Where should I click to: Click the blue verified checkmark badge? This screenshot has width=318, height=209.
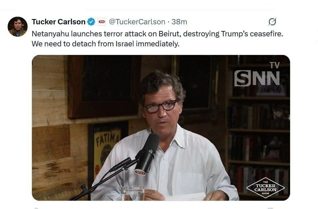[x=91, y=22]
